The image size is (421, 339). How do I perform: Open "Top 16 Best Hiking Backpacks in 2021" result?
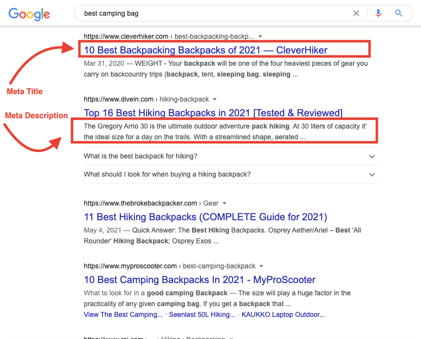click(x=213, y=113)
